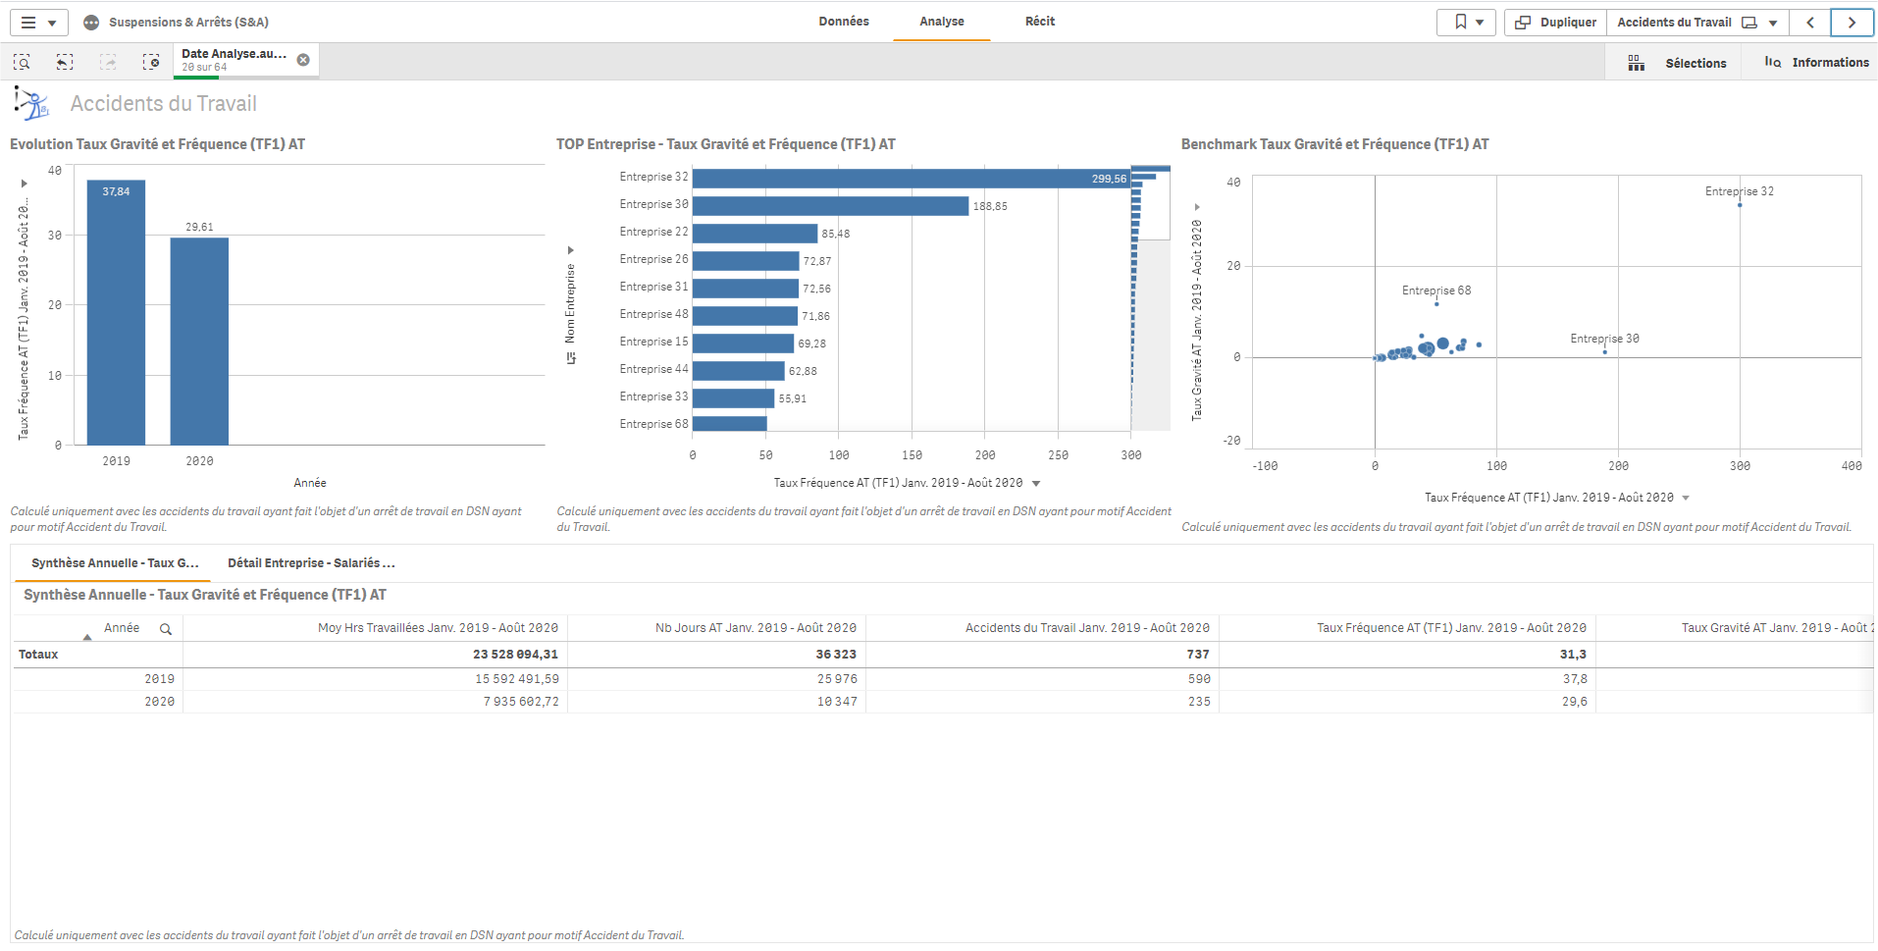This screenshot has width=1878, height=951.
Task: Click the app info ellipsis icon
Action: point(91,23)
